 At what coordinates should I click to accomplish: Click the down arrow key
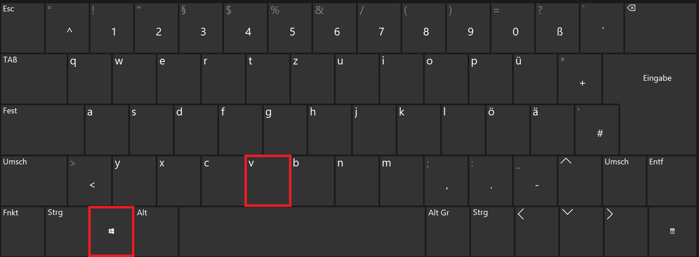point(581,232)
